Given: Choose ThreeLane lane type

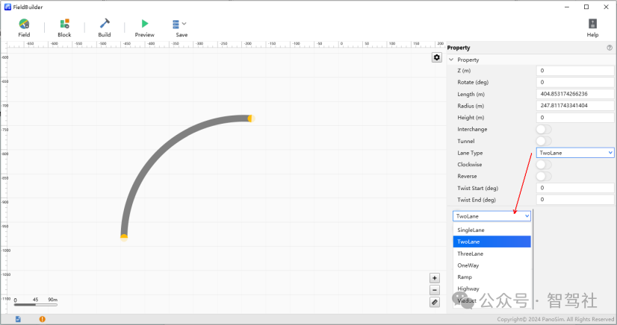Looking at the screenshot, I should pos(492,253).
